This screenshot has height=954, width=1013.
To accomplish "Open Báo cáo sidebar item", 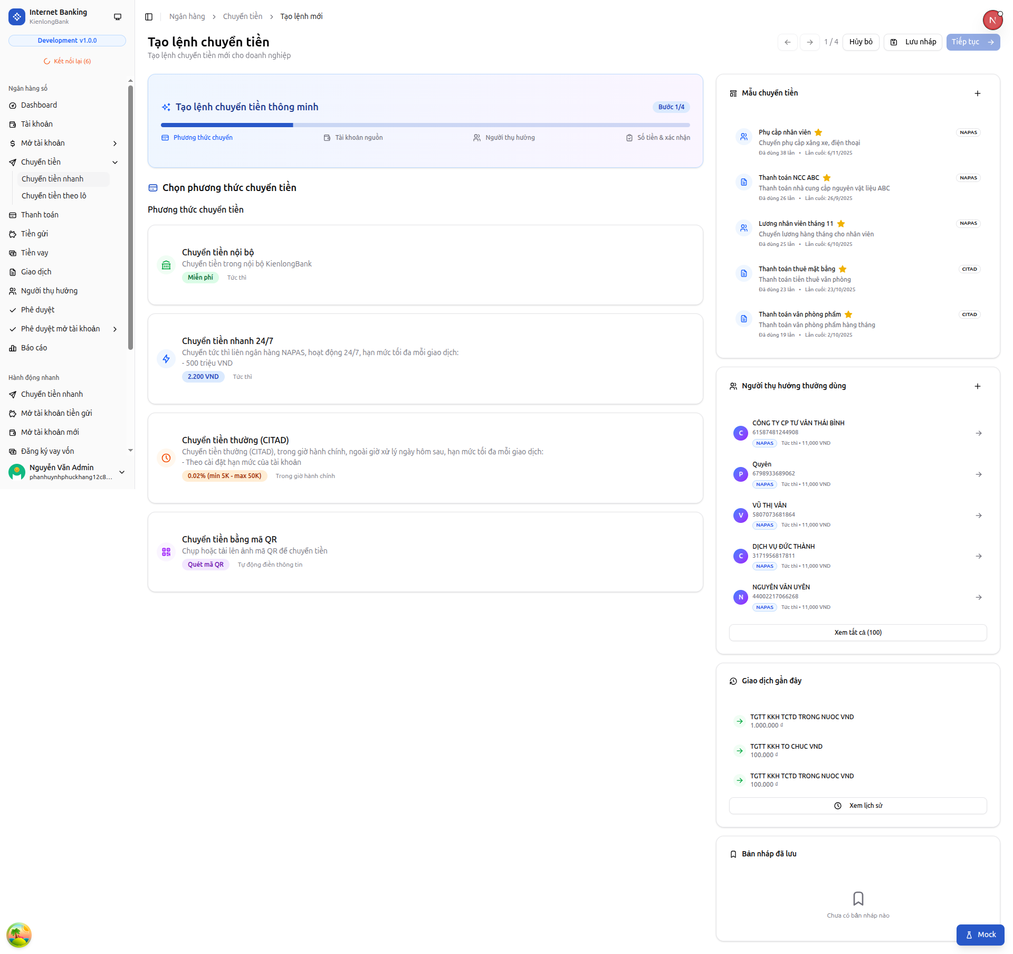I will (x=64, y=348).
